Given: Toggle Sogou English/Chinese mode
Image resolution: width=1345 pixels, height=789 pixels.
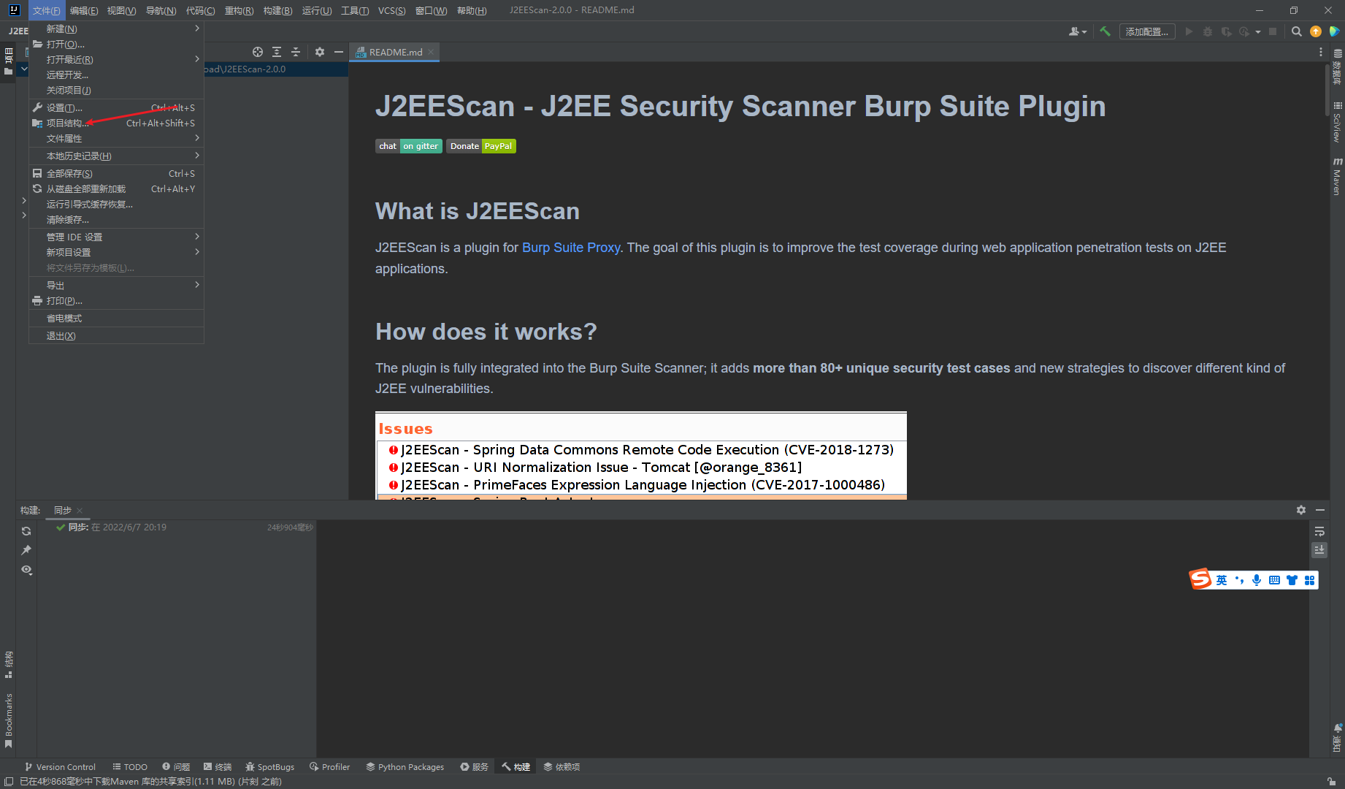Looking at the screenshot, I should pyautogui.click(x=1222, y=580).
